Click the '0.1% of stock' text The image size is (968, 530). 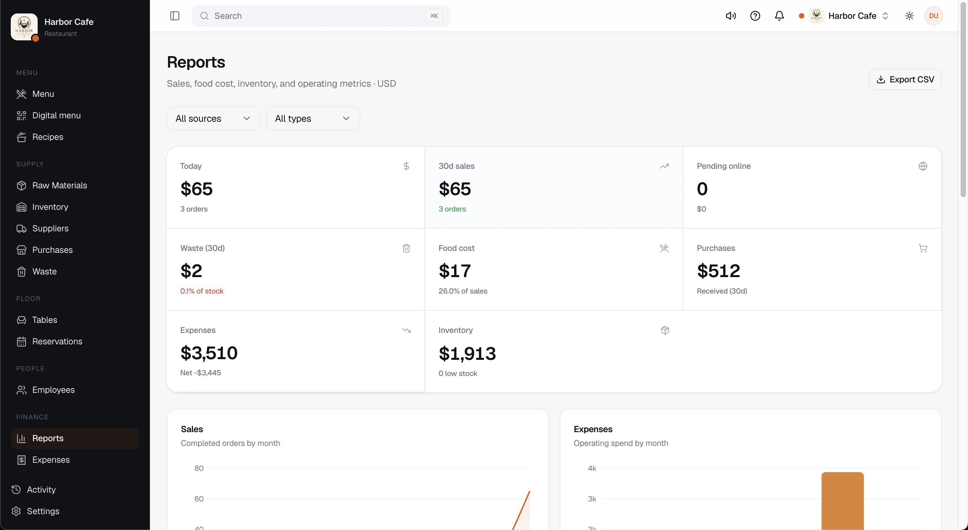tap(202, 291)
